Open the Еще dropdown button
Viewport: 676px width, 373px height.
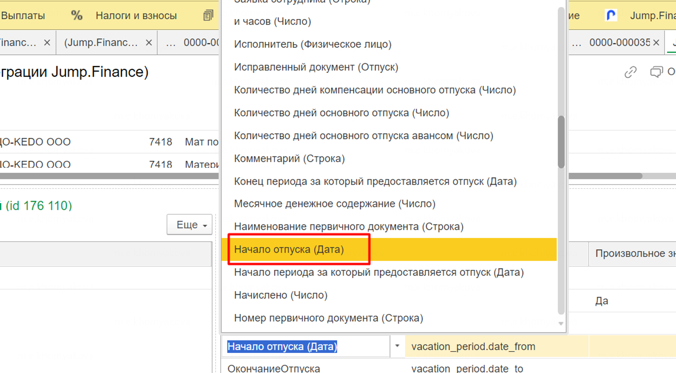189,225
